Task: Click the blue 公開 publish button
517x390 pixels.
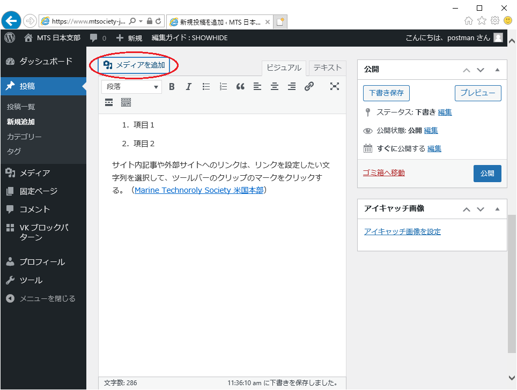Action: tap(487, 174)
